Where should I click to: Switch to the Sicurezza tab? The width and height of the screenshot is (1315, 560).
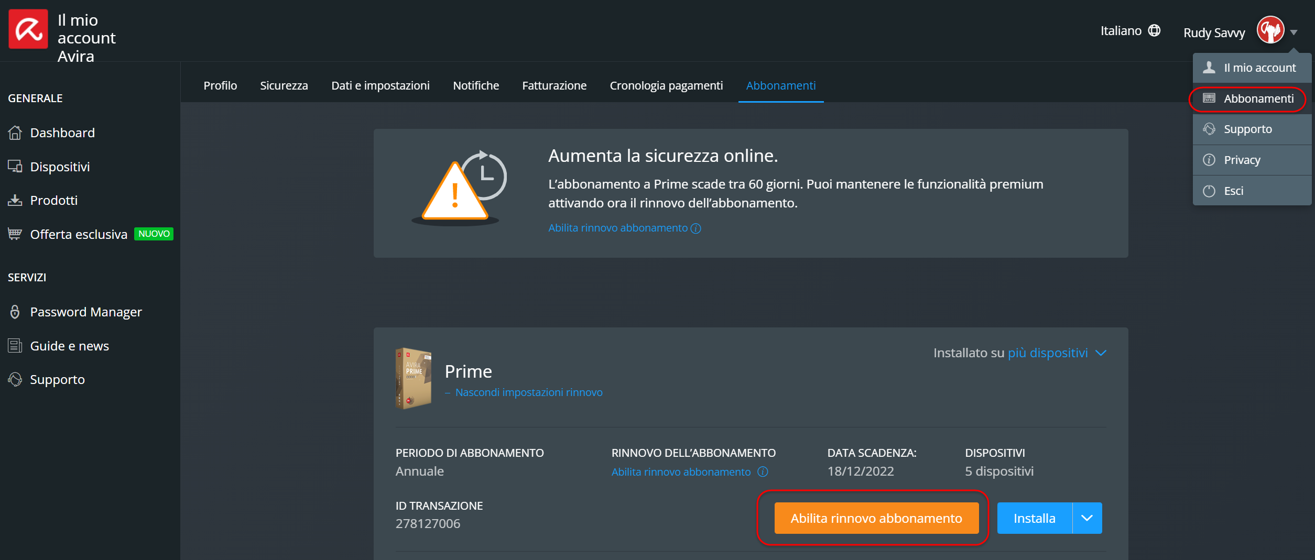click(284, 85)
